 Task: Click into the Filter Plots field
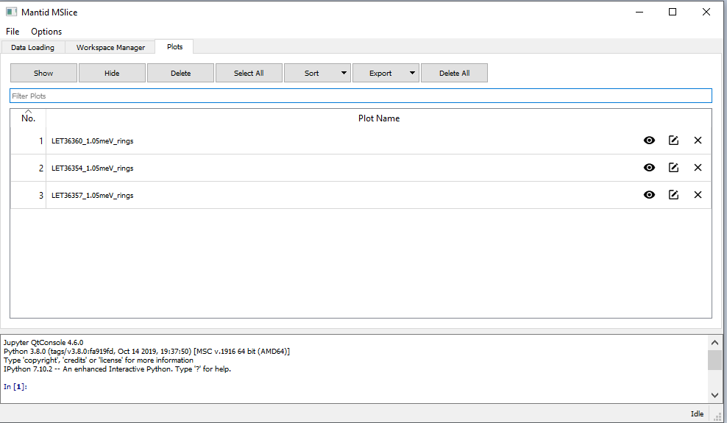[361, 96]
